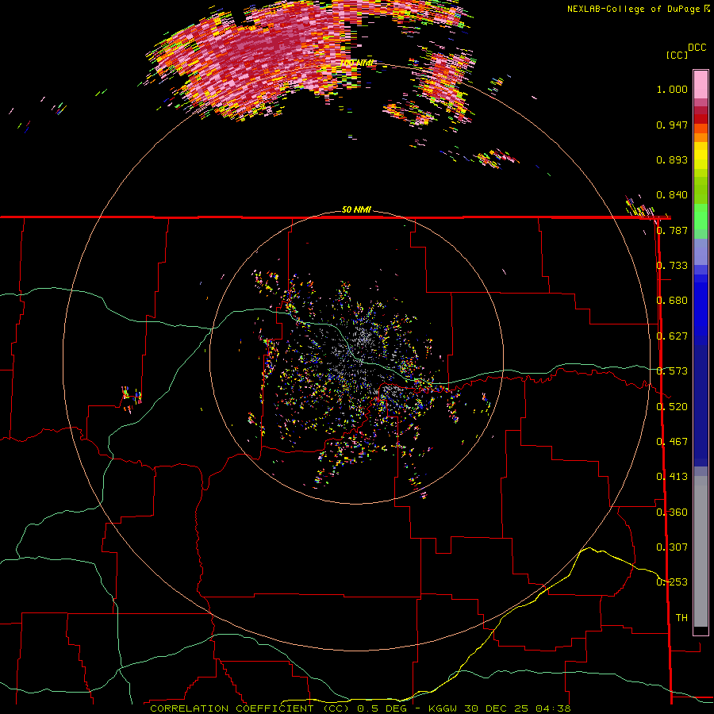The height and width of the screenshot is (714, 714).
Task: Click the Correlation Coefficient caption at bottom
Action: pos(250,708)
